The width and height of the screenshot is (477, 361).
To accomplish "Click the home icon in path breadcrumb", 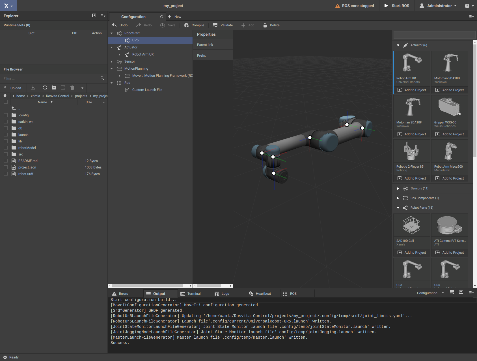I will (x=5, y=96).
